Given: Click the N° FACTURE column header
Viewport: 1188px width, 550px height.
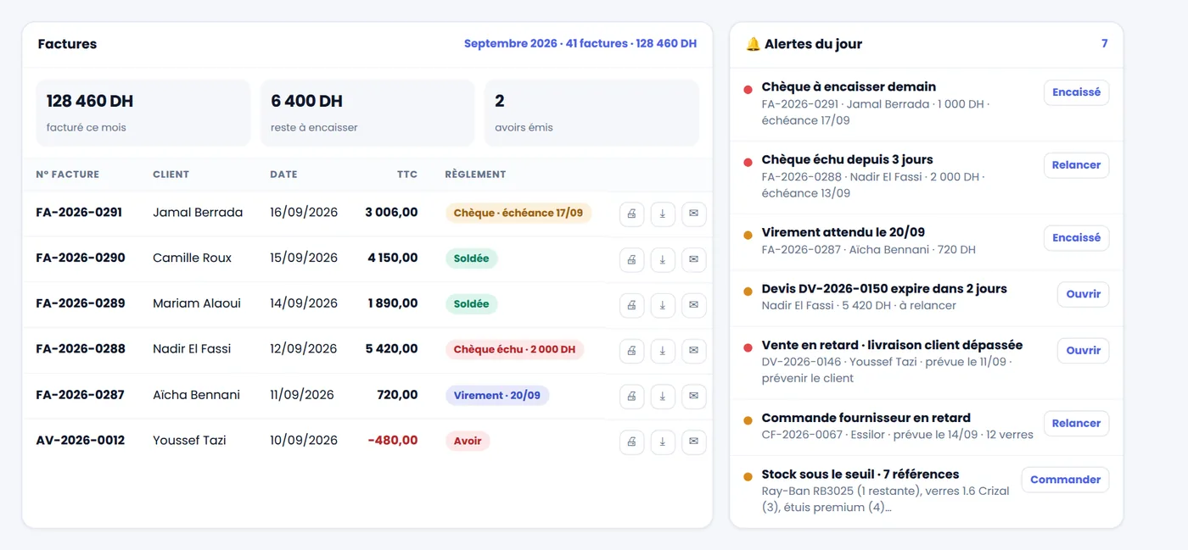Looking at the screenshot, I should 68,175.
